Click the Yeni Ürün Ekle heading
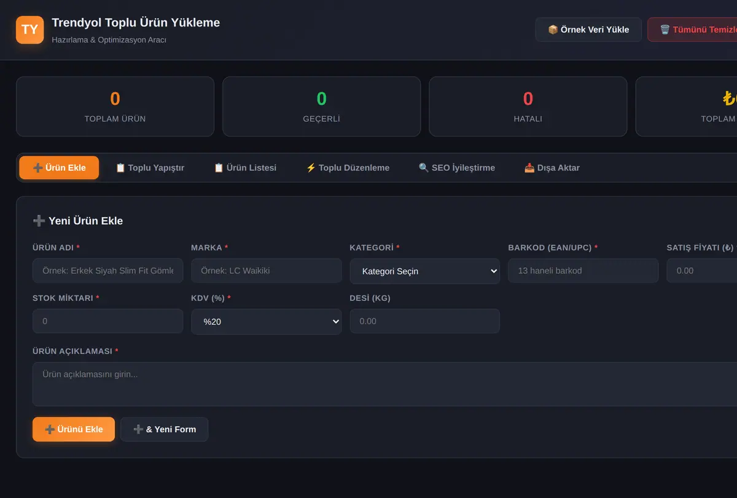 [78, 221]
